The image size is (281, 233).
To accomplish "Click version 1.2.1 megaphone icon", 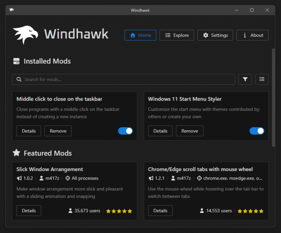I will [x=151, y=178].
